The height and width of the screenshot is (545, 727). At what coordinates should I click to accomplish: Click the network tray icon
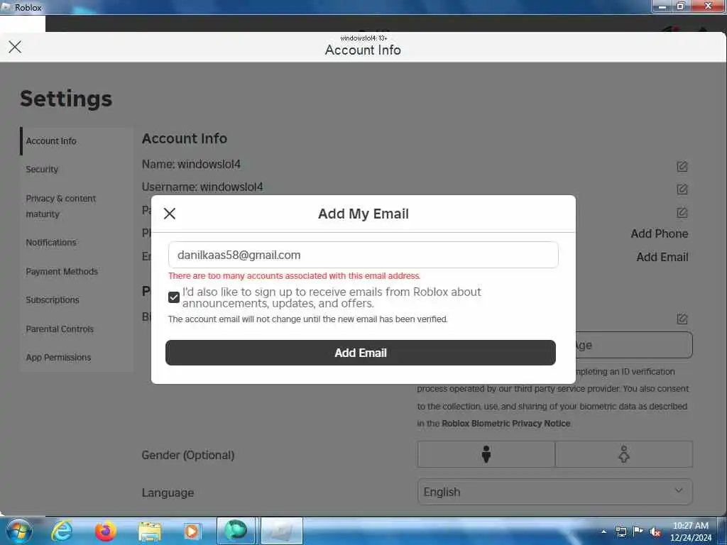click(x=621, y=532)
